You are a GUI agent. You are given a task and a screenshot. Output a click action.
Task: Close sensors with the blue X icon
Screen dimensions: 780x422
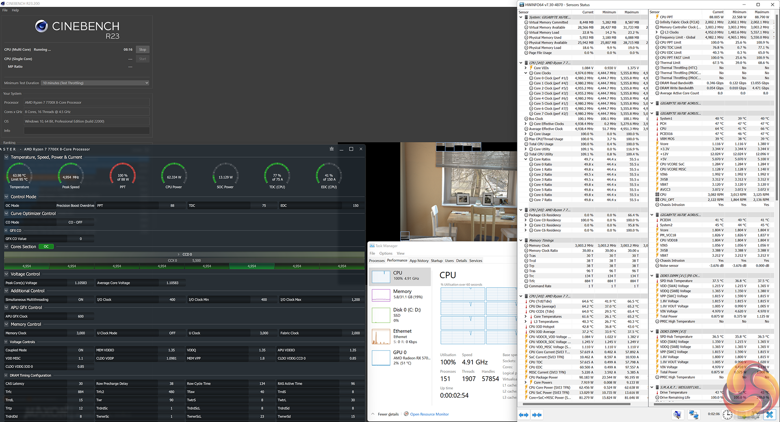769,414
